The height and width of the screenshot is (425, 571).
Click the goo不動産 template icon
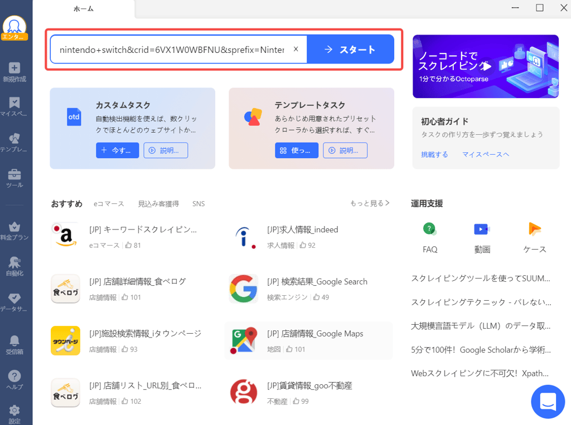point(244,392)
